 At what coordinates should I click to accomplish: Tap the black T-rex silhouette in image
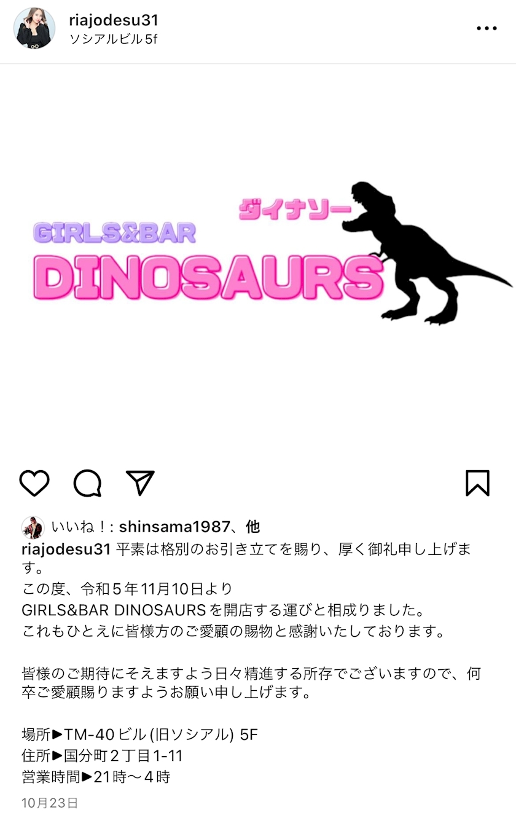[424, 253]
